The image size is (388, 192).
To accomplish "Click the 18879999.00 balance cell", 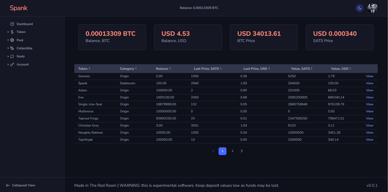I will click(166, 104).
